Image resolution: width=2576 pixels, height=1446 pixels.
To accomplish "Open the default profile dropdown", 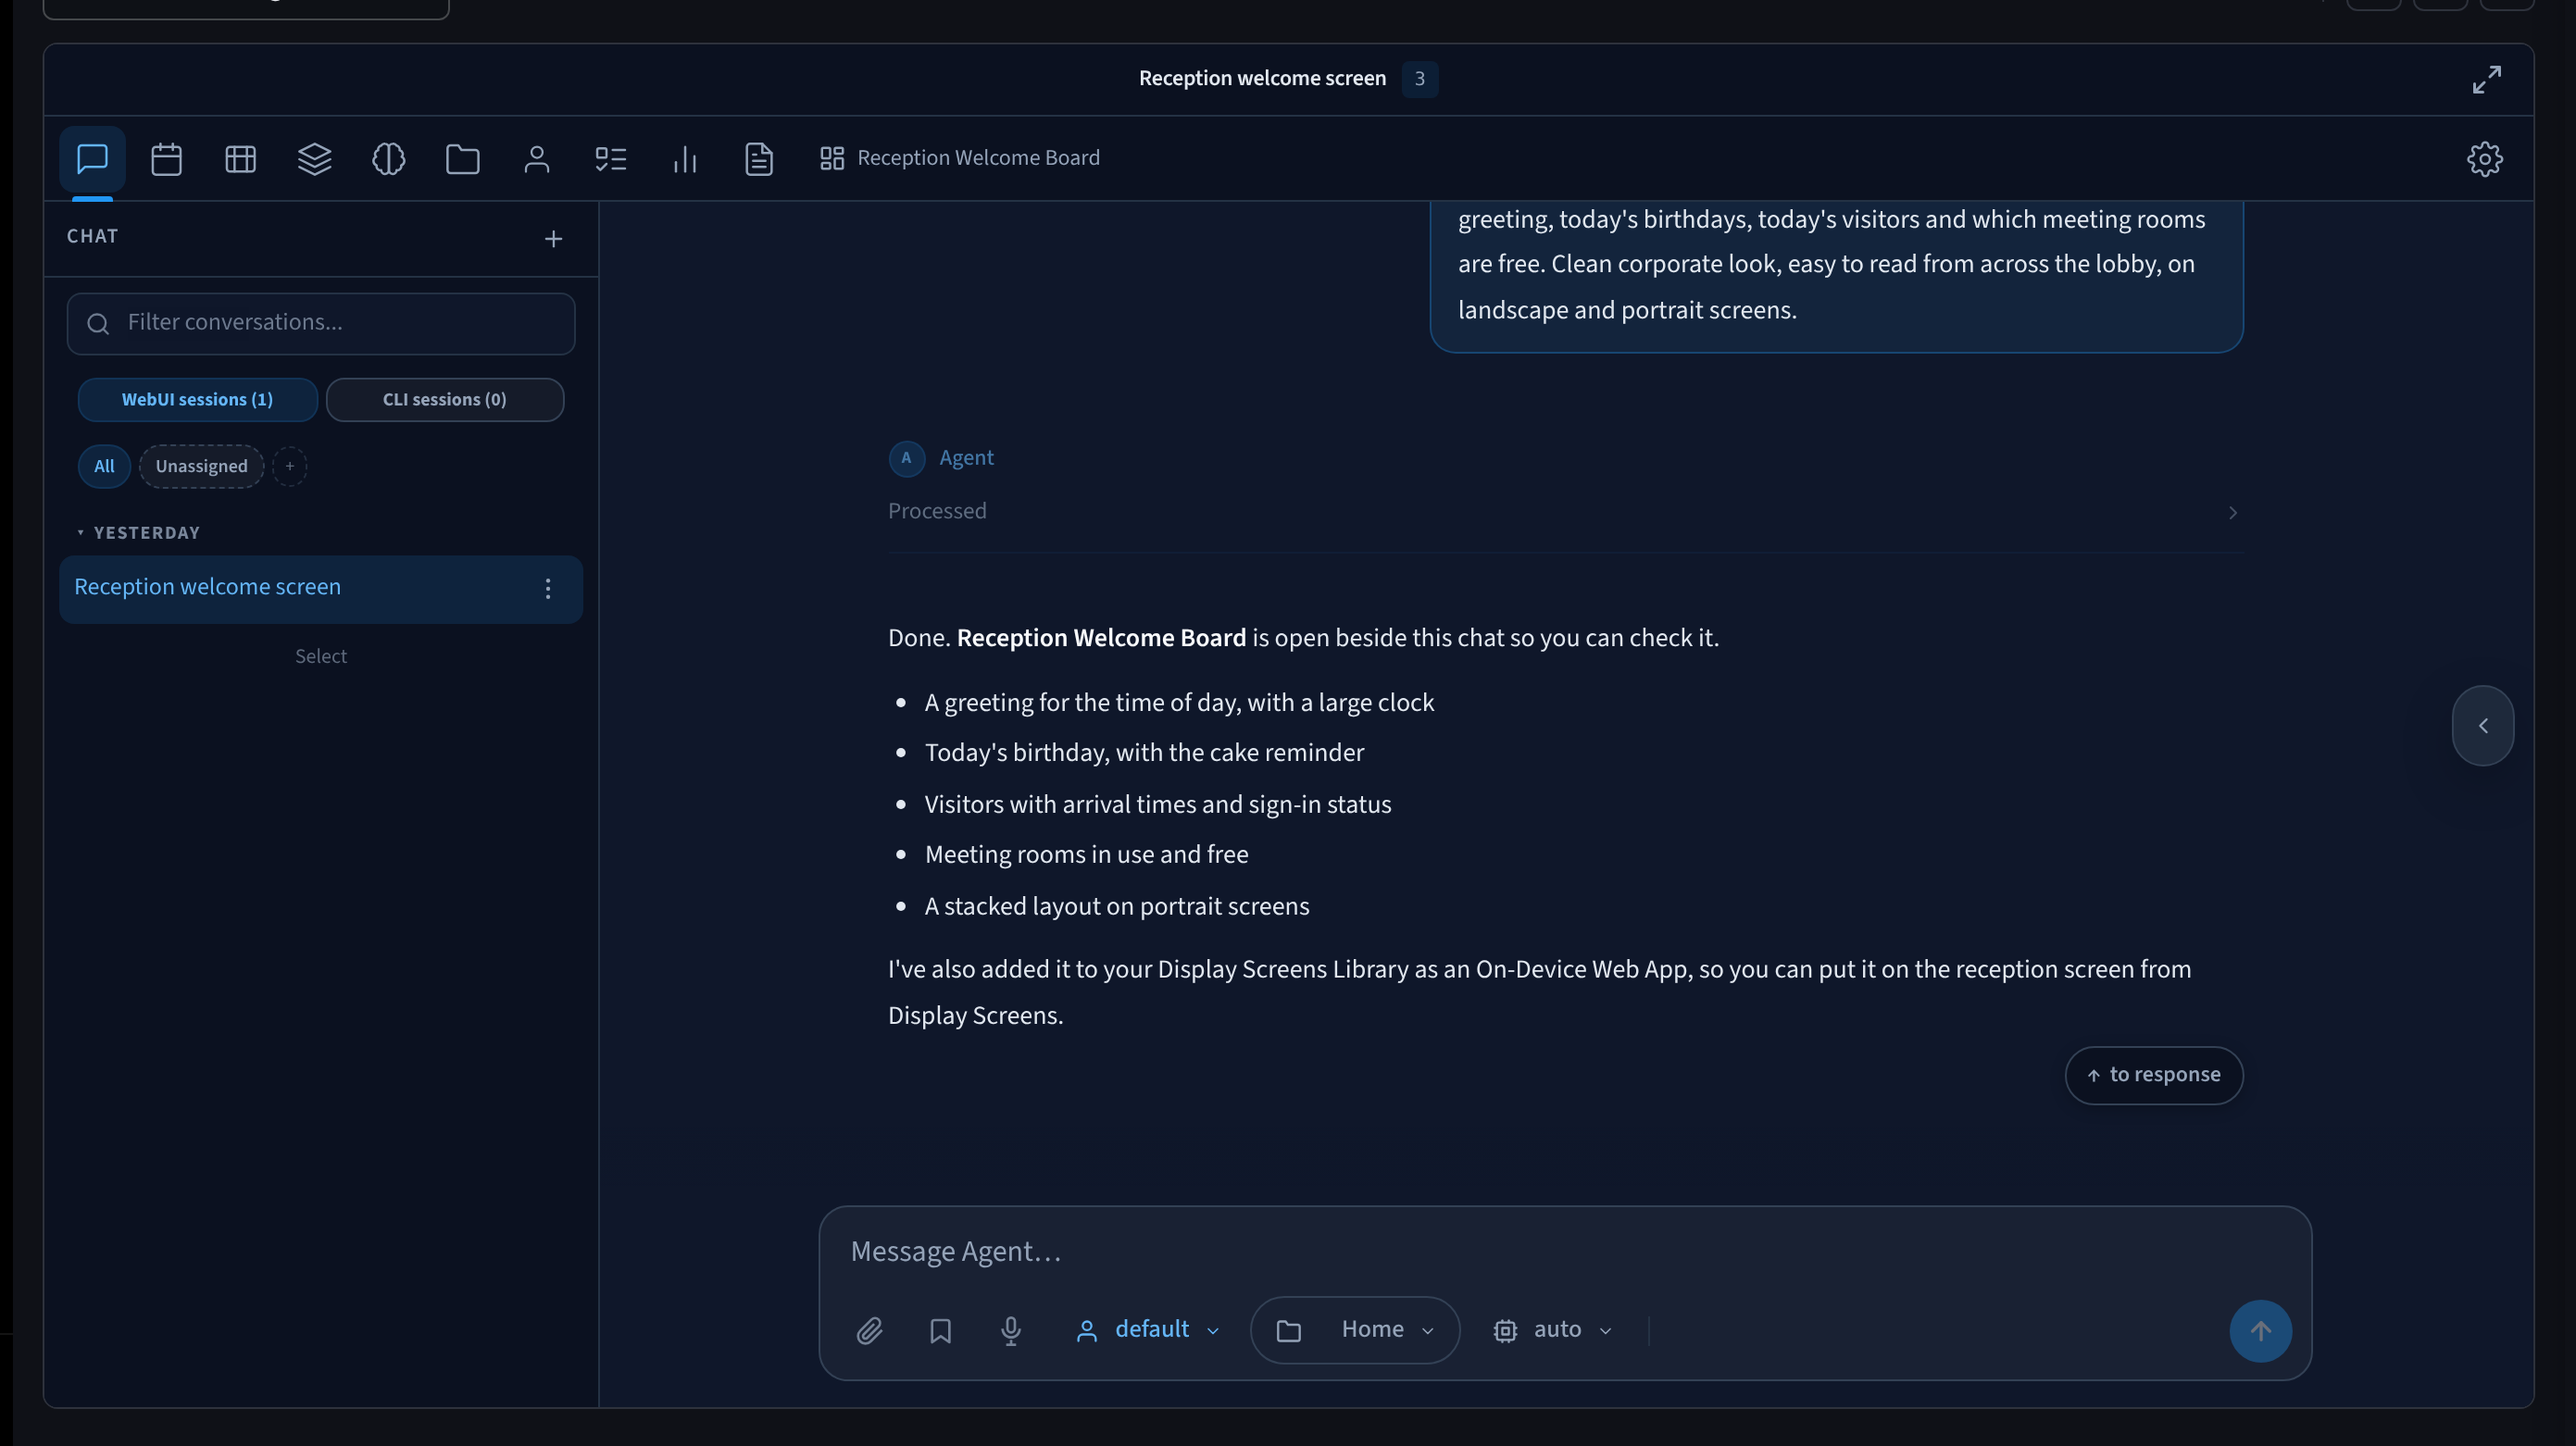I will click(x=1147, y=1330).
